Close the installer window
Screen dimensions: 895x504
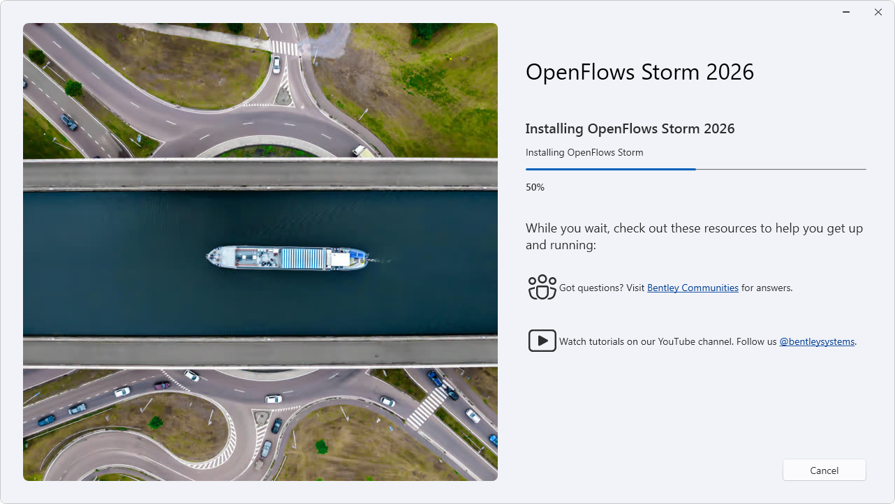878,12
